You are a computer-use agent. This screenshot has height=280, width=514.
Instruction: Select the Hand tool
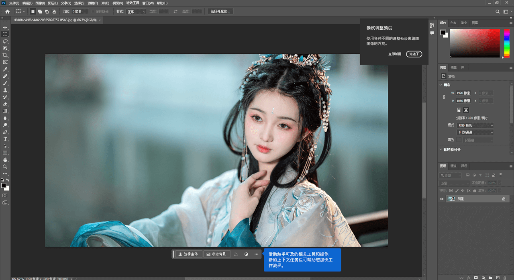click(5, 160)
